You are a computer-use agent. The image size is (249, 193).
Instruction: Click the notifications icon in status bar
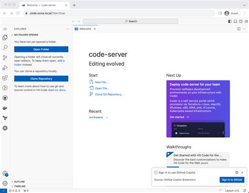click(x=245, y=190)
